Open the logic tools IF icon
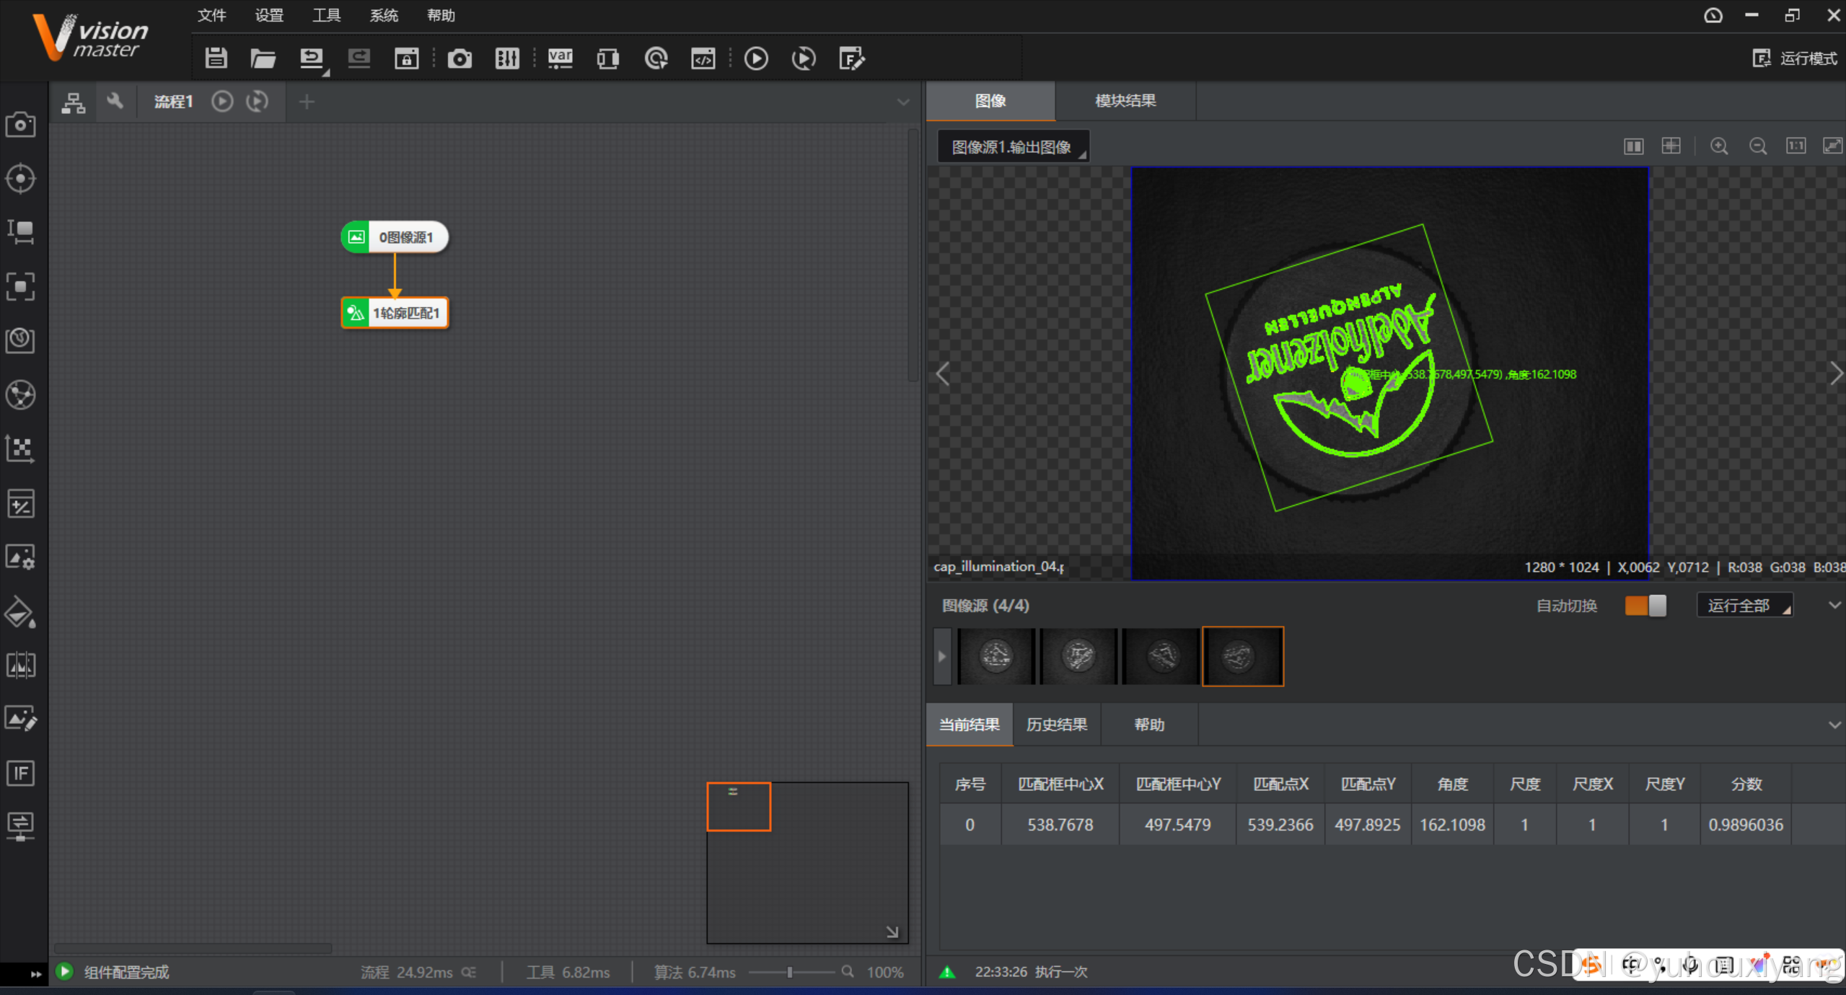This screenshot has width=1846, height=995. click(x=20, y=774)
